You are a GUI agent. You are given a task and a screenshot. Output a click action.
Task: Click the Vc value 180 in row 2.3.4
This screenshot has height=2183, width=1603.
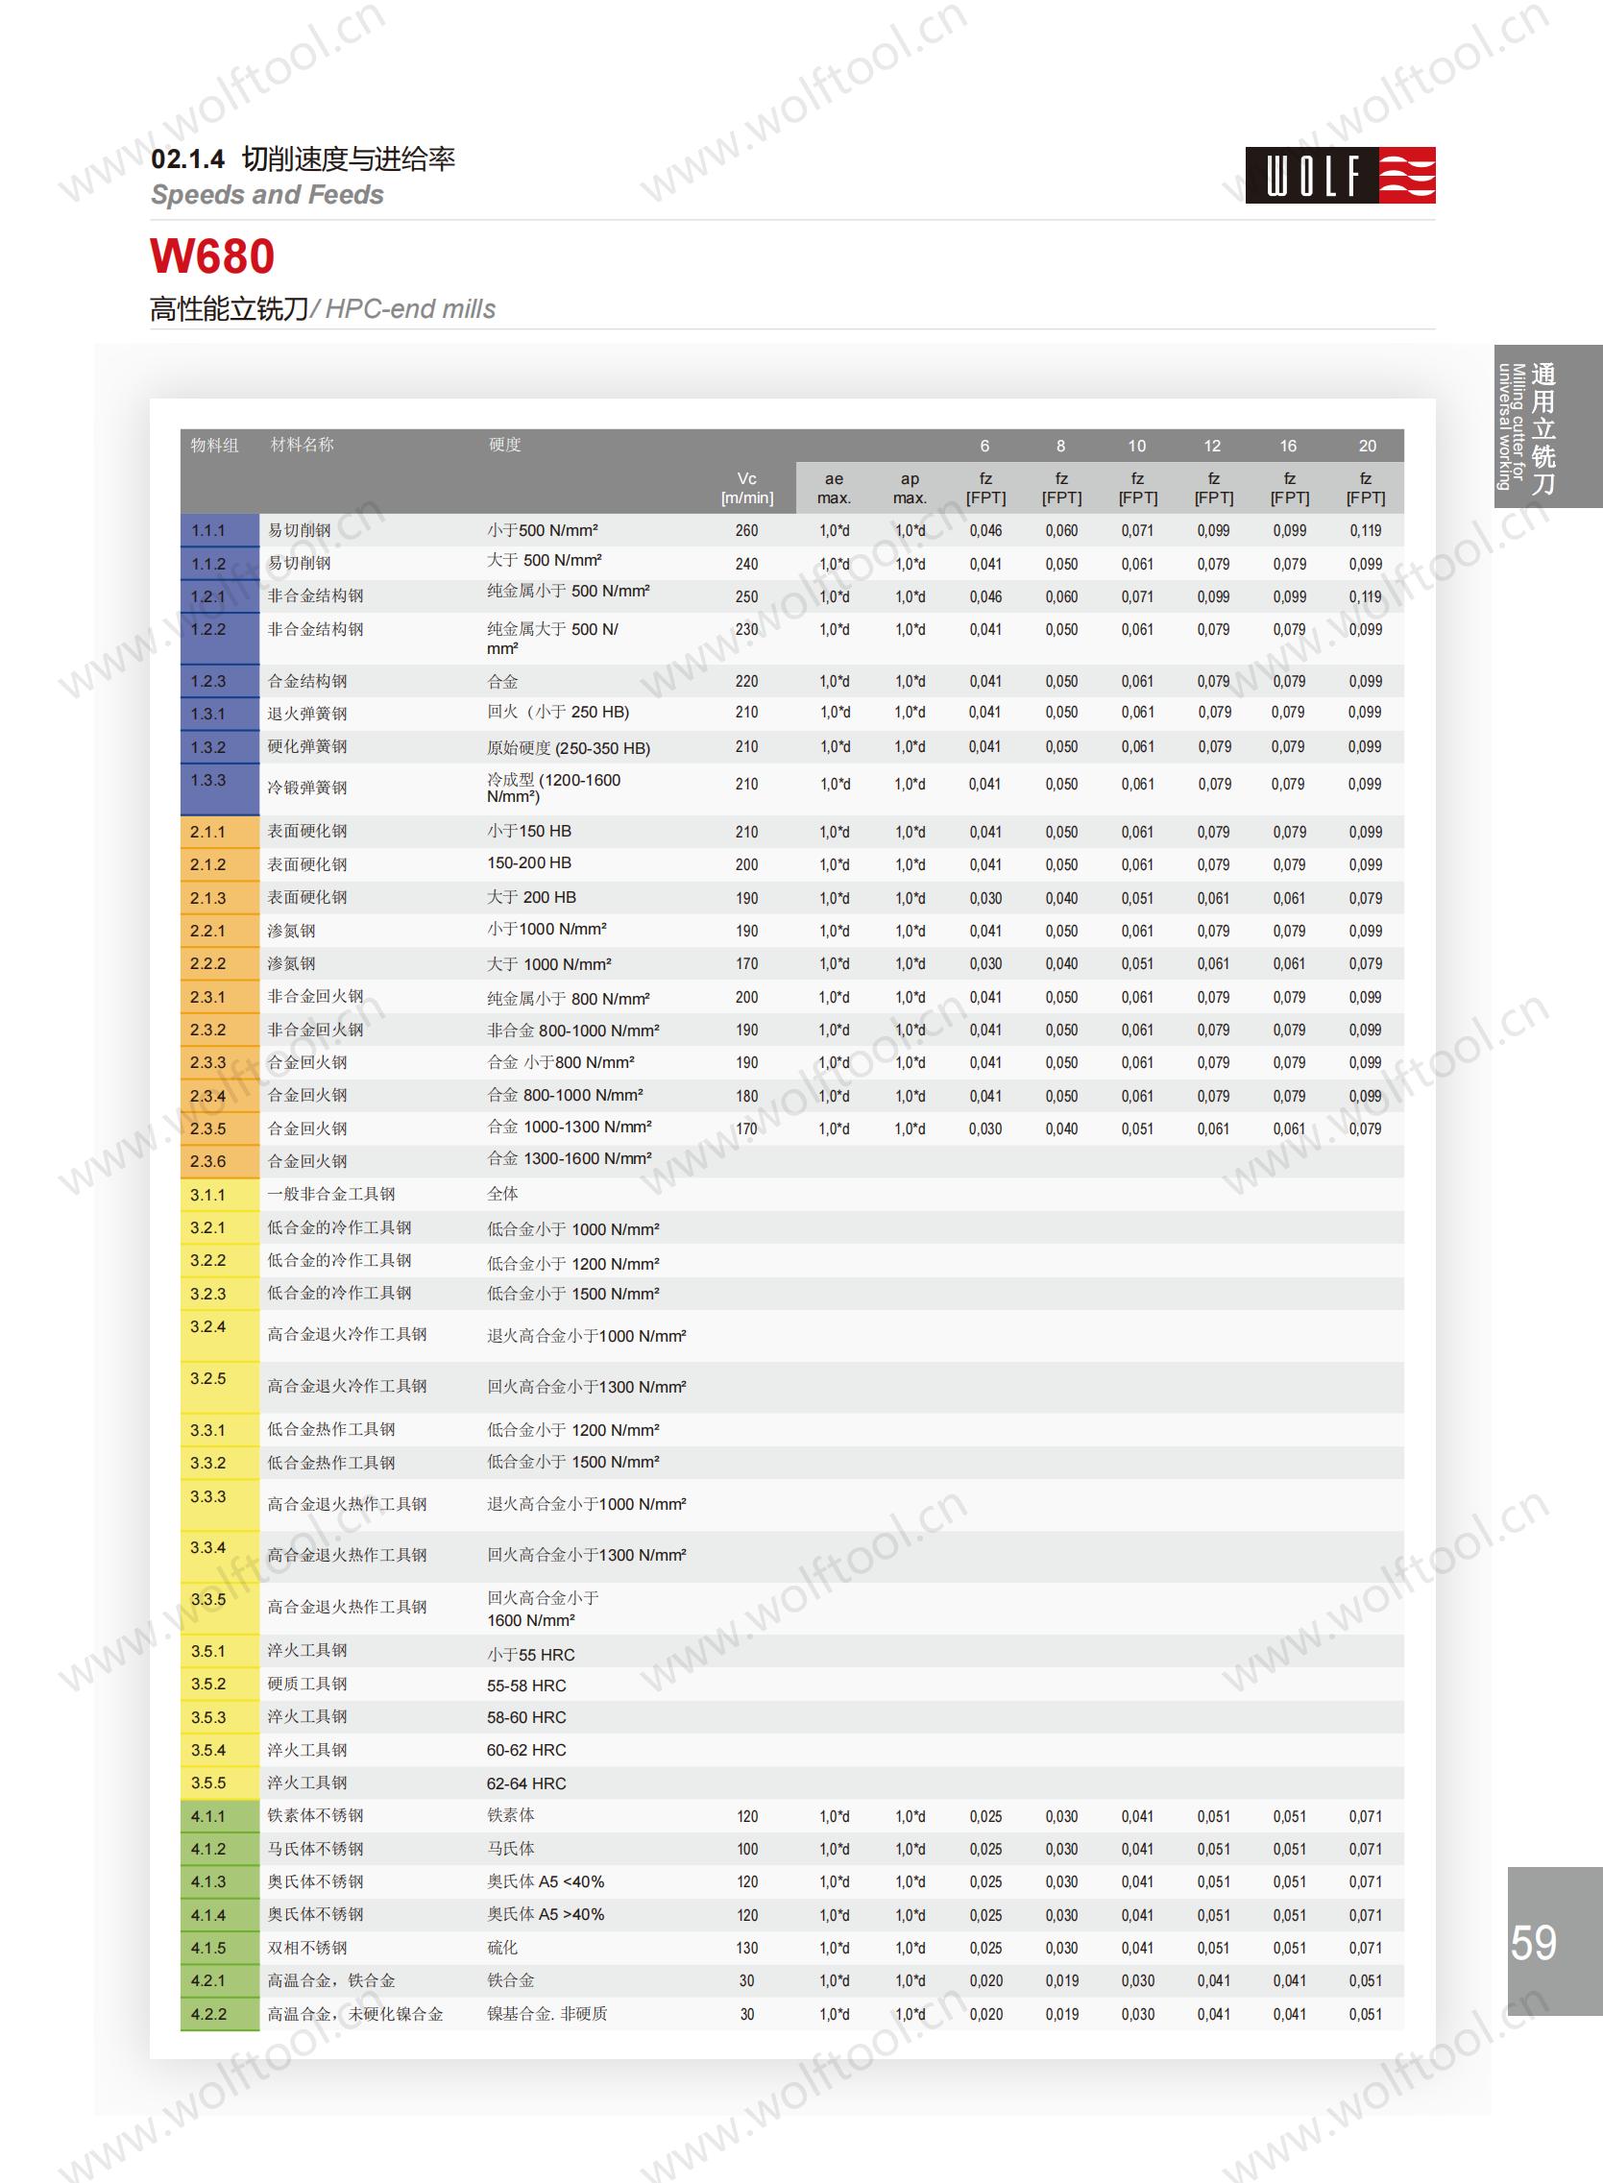(x=747, y=1097)
